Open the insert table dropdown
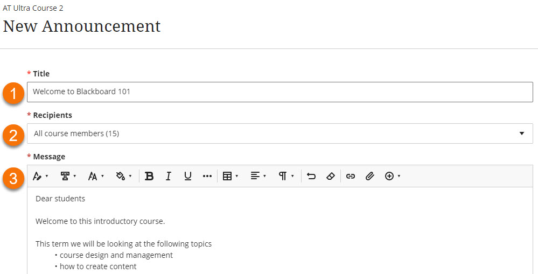Image resolution: width=538 pixels, height=274 pixels. coord(230,176)
